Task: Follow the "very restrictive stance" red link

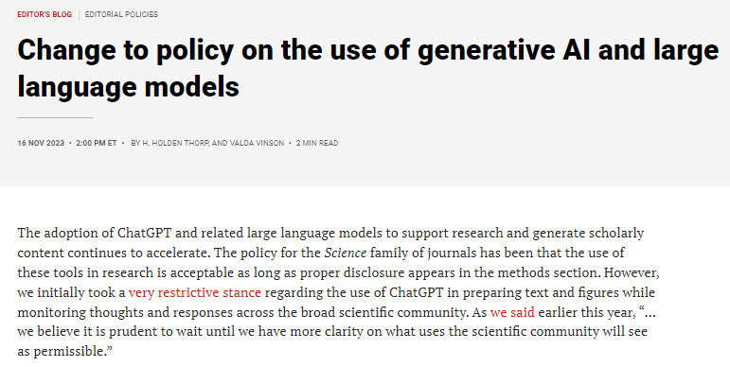Action: click(x=195, y=292)
